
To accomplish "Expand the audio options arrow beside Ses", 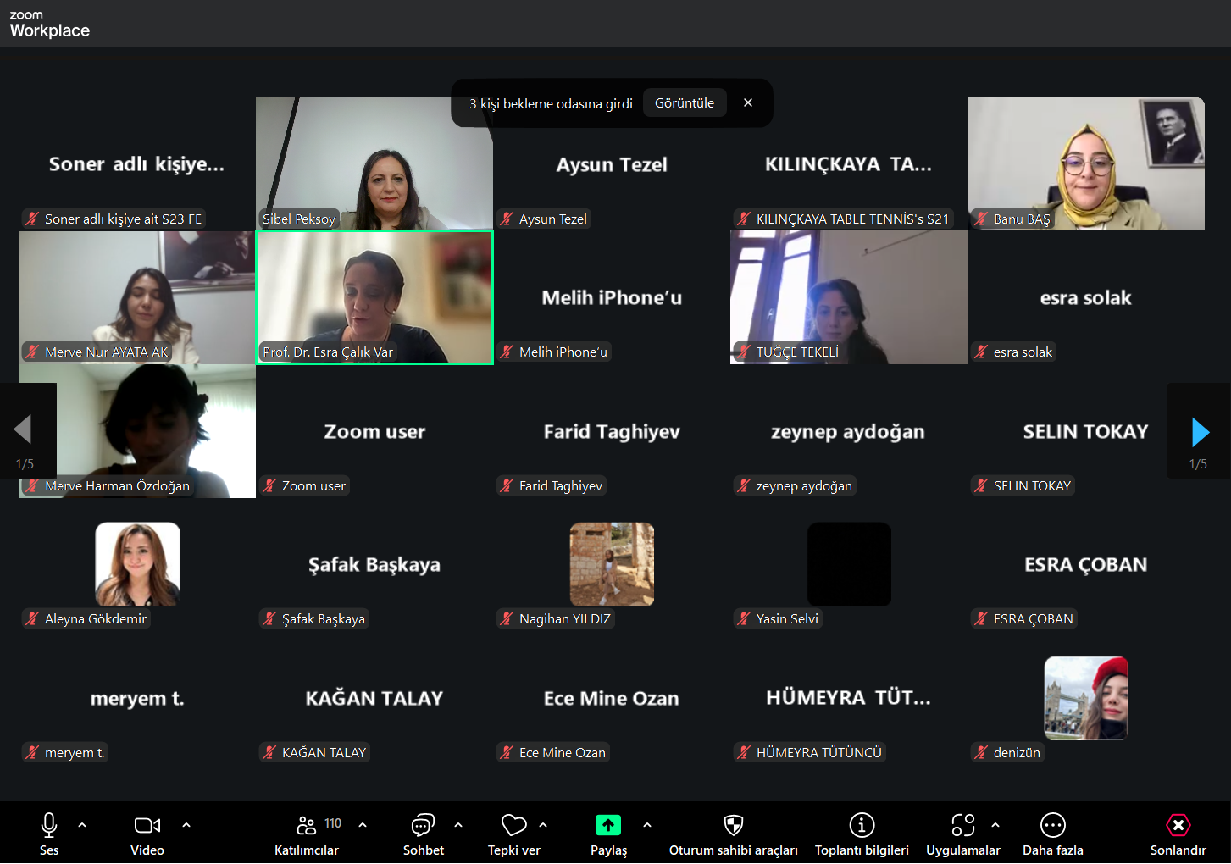I will click(x=82, y=824).
